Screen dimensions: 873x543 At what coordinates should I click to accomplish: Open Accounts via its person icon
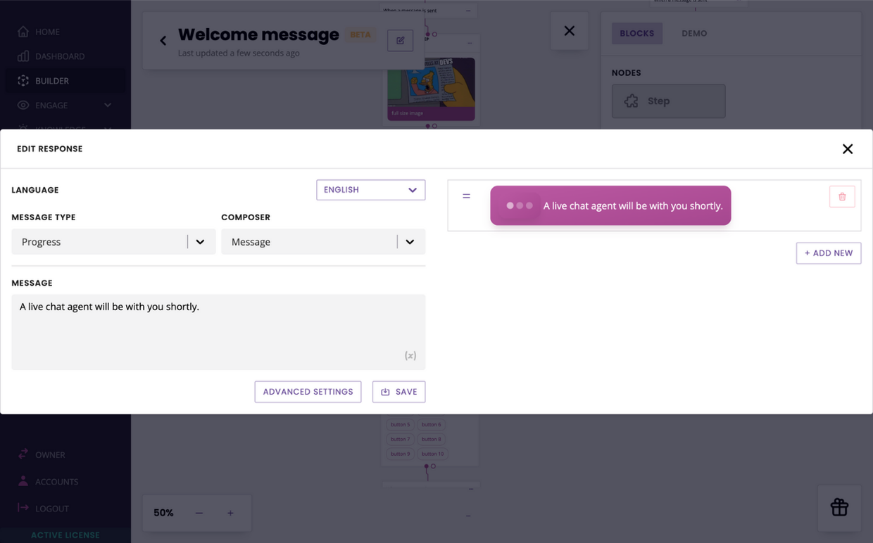point(24,481)
